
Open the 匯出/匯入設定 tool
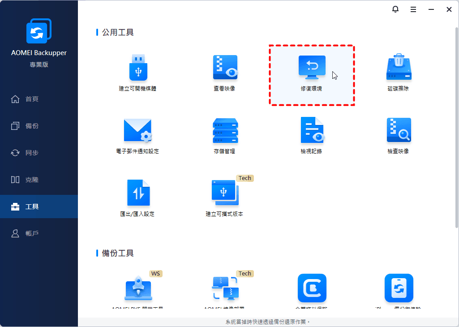pos(137,193)
